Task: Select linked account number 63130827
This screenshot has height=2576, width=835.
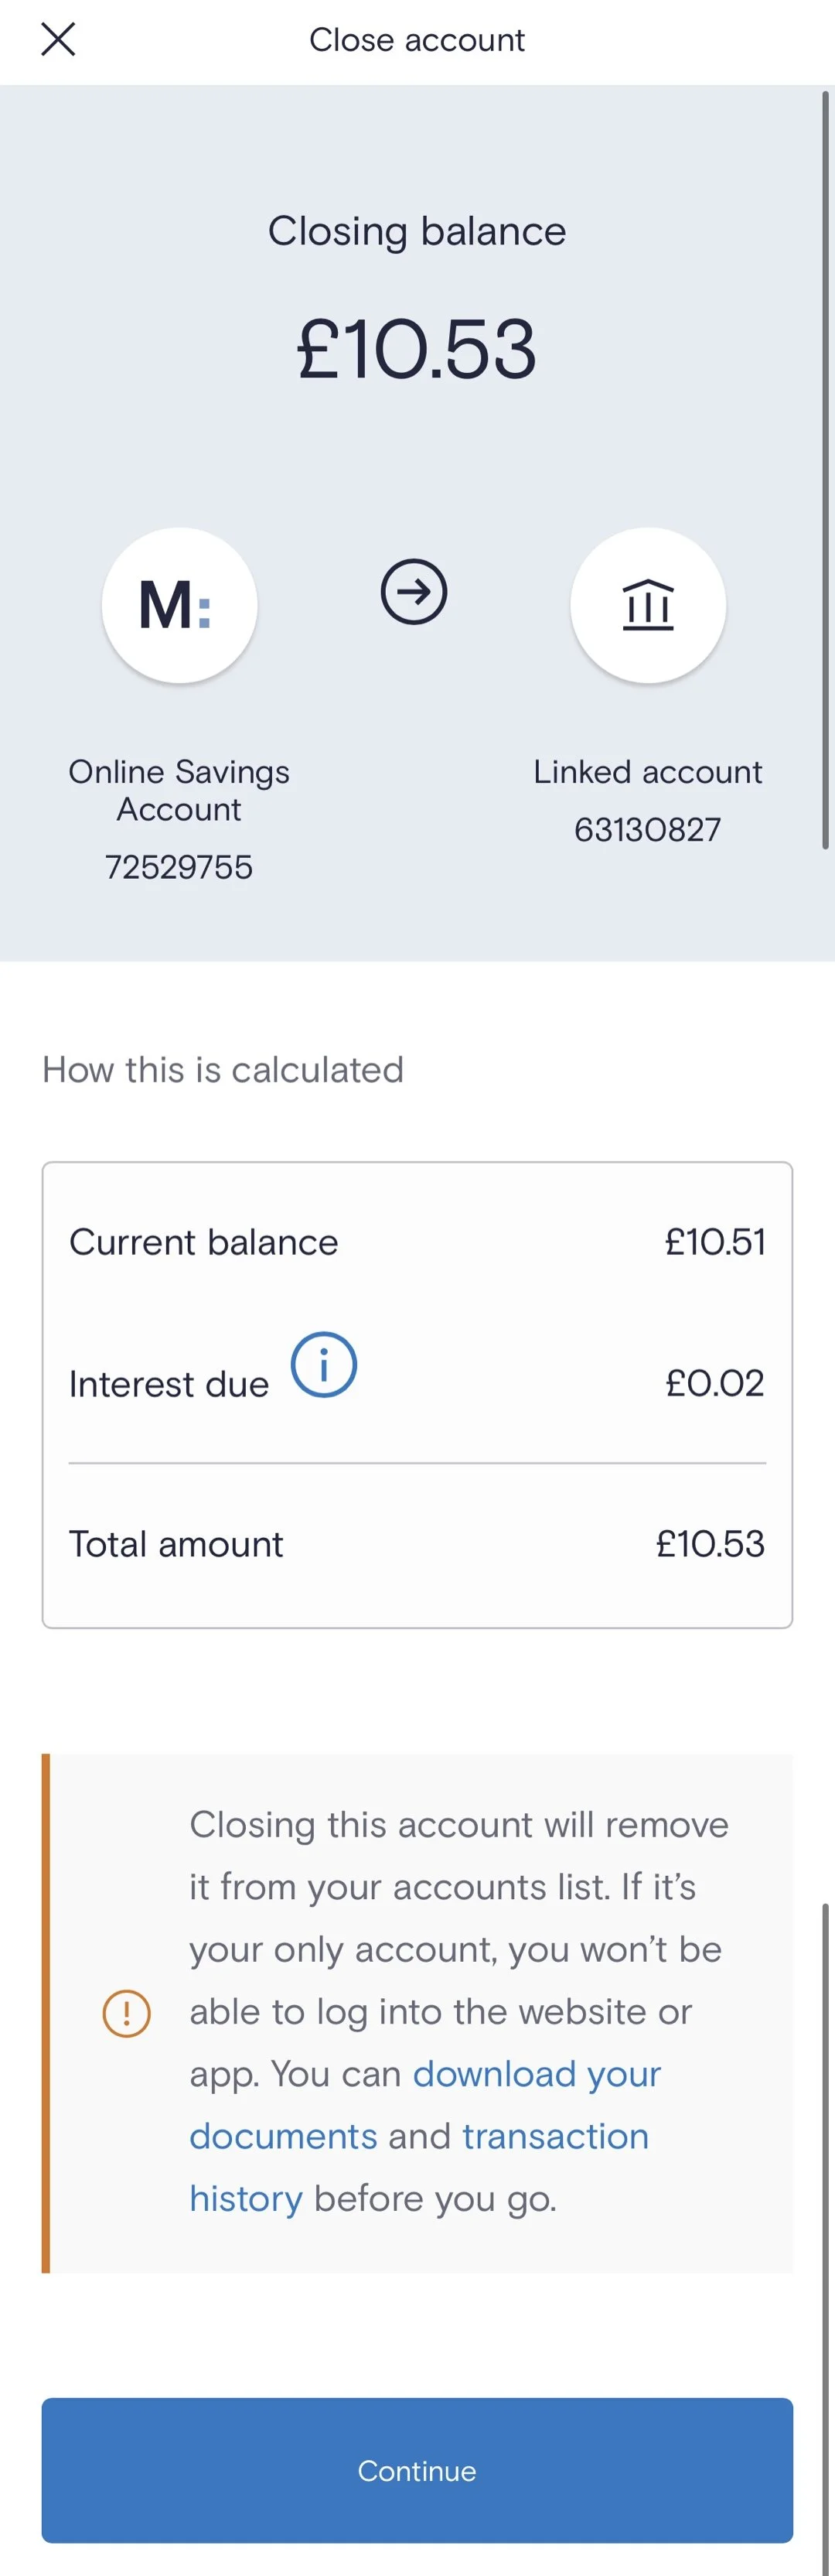Action: (648, 830)
